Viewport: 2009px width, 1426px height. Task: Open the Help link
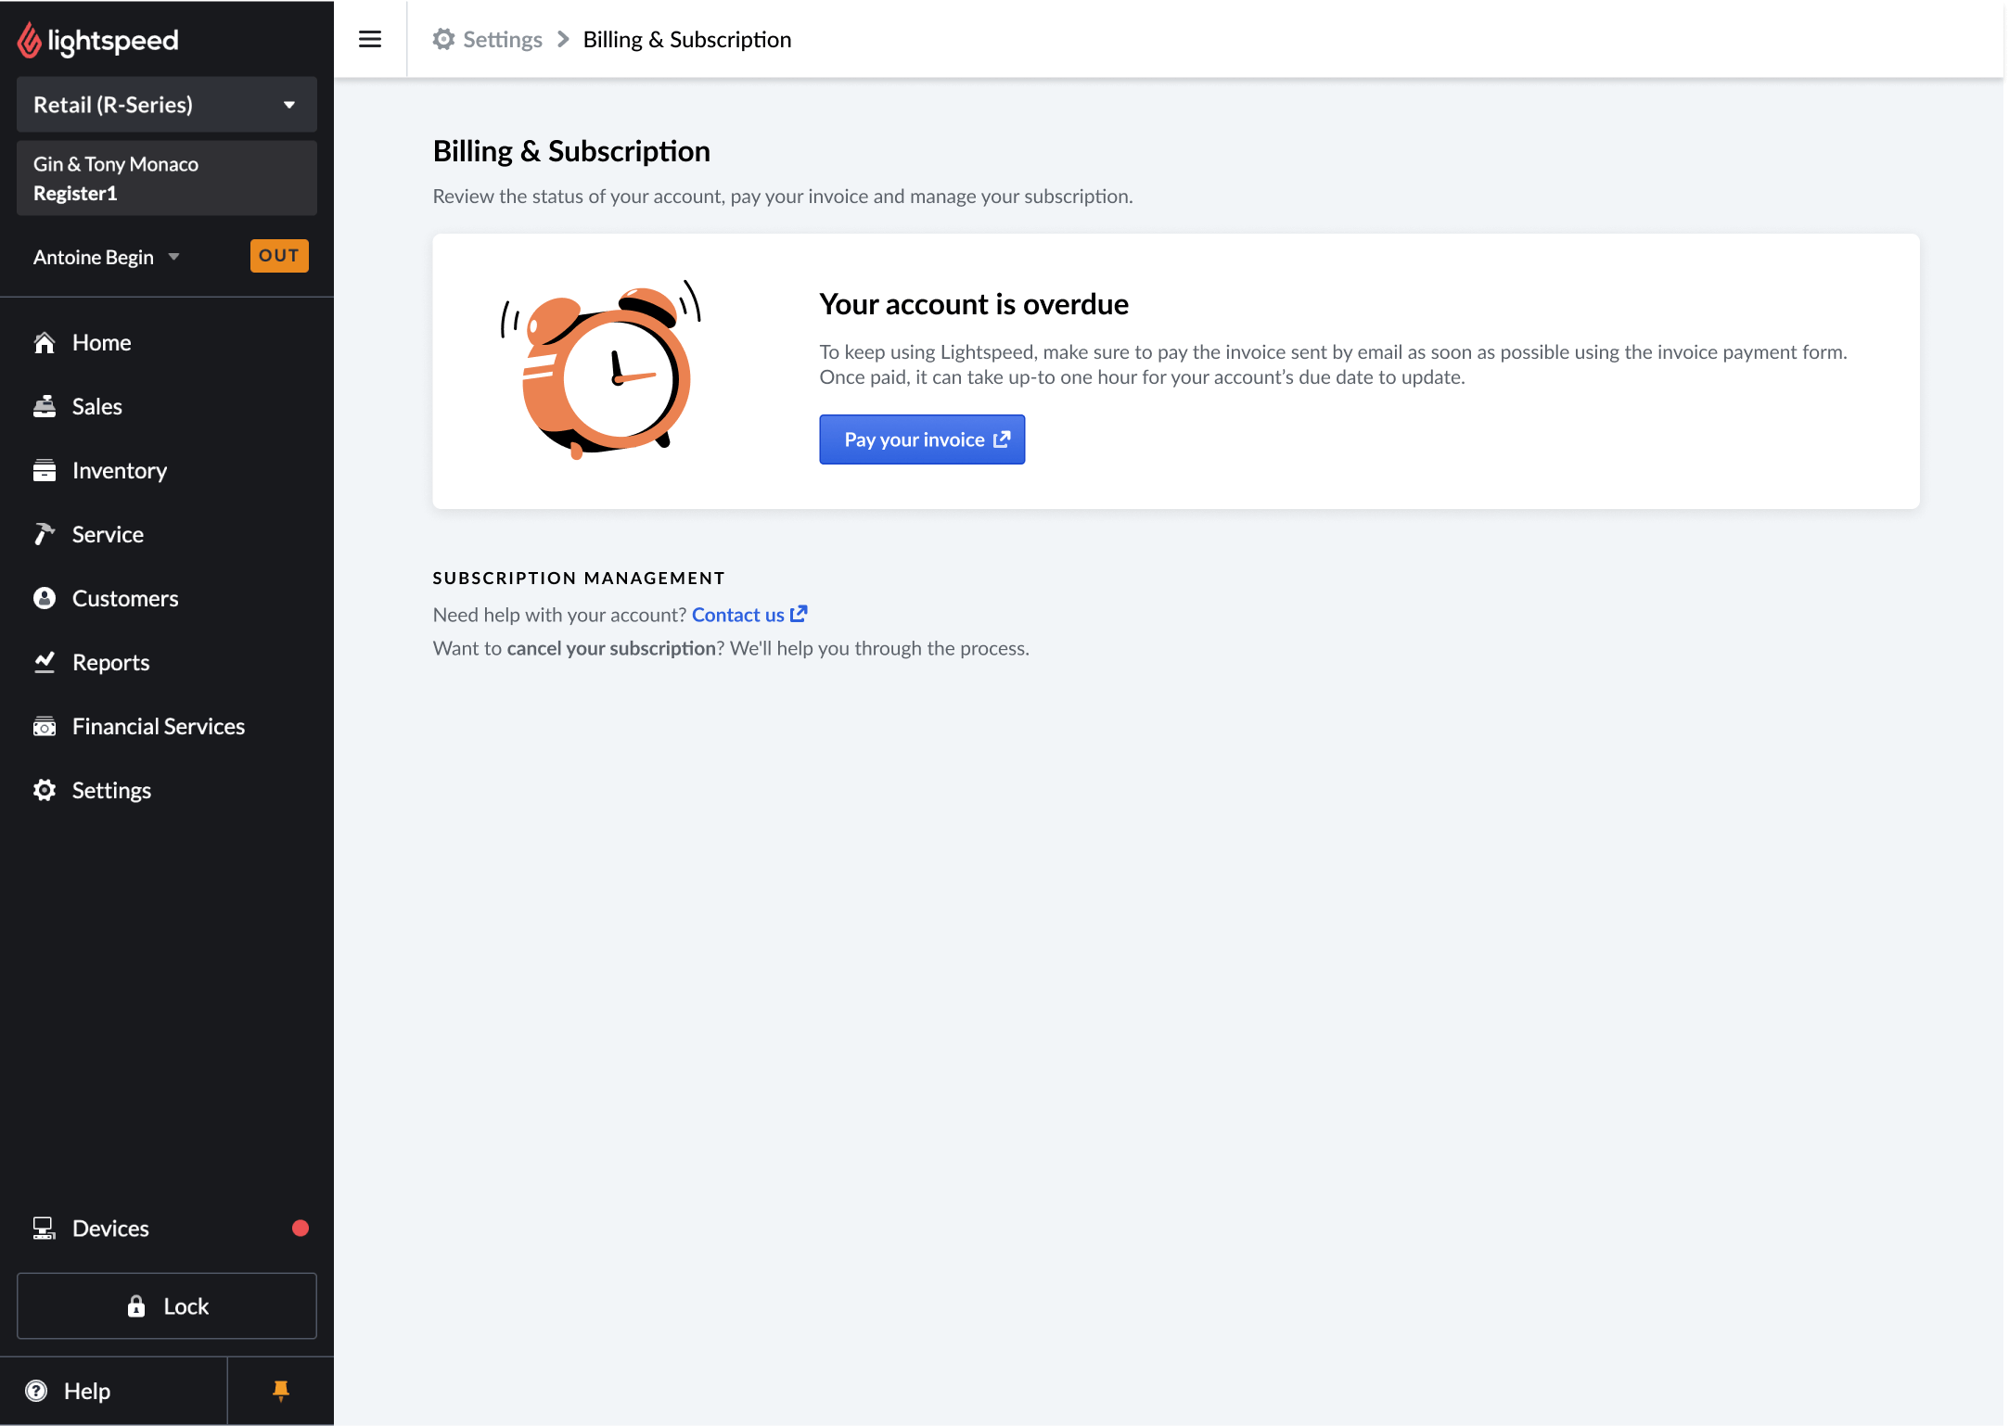pyautogui.click(x=87, y=1392)
